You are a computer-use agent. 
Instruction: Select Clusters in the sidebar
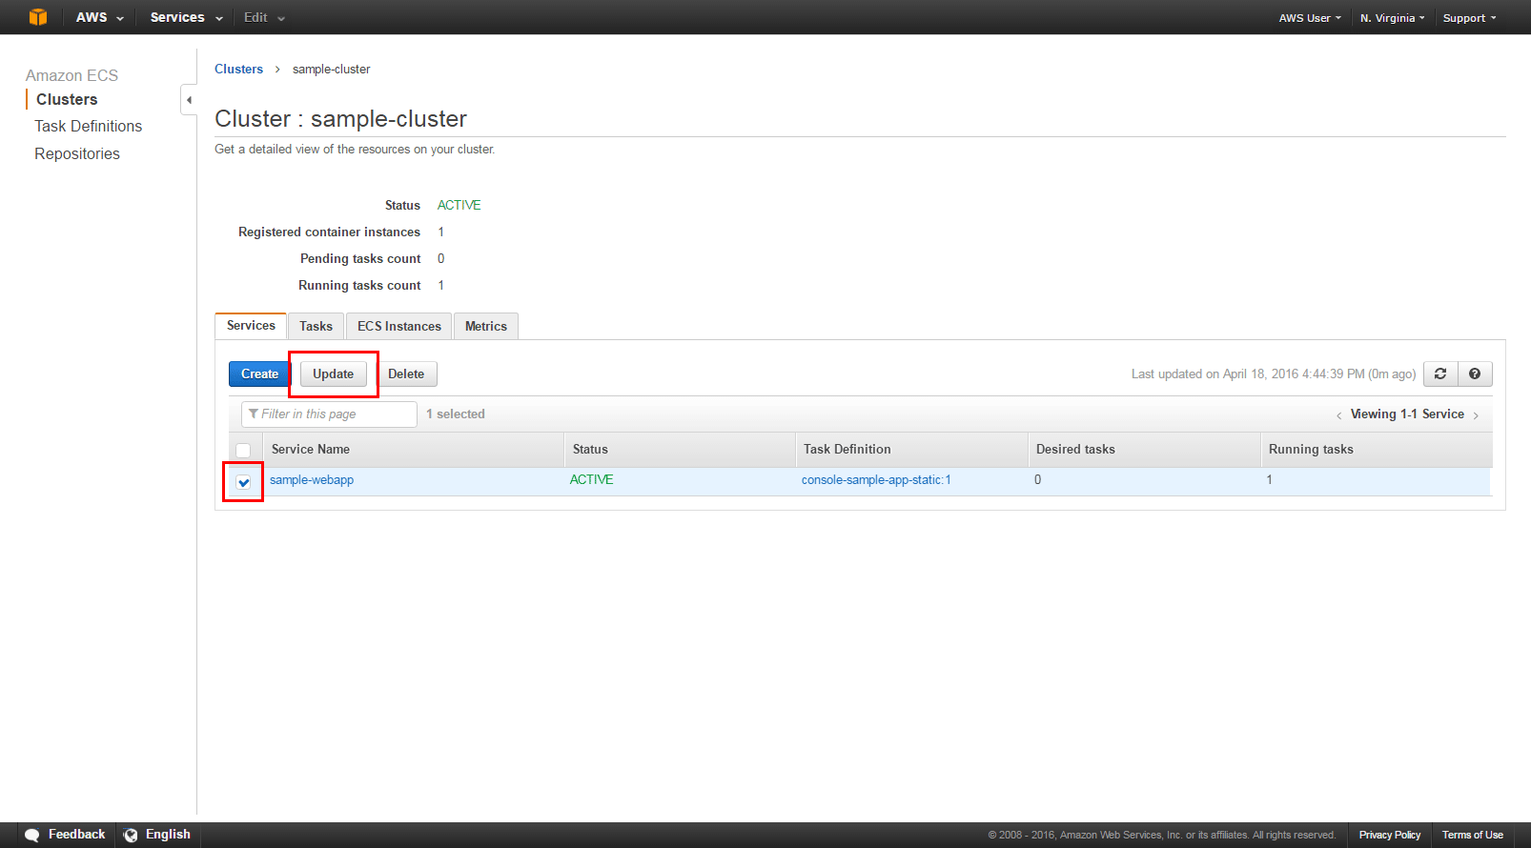[x=67, y=99]
